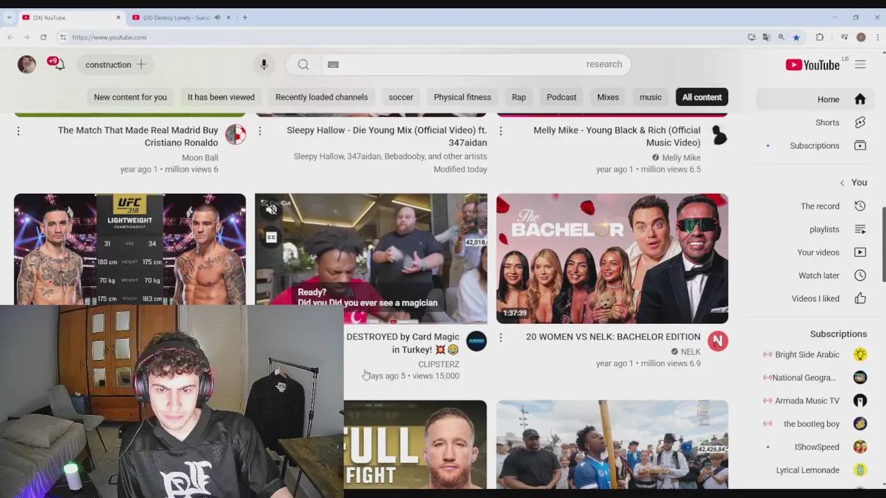Open history clock icon next to The record
The width and height of the screenshot is (886, 498).
860,206
